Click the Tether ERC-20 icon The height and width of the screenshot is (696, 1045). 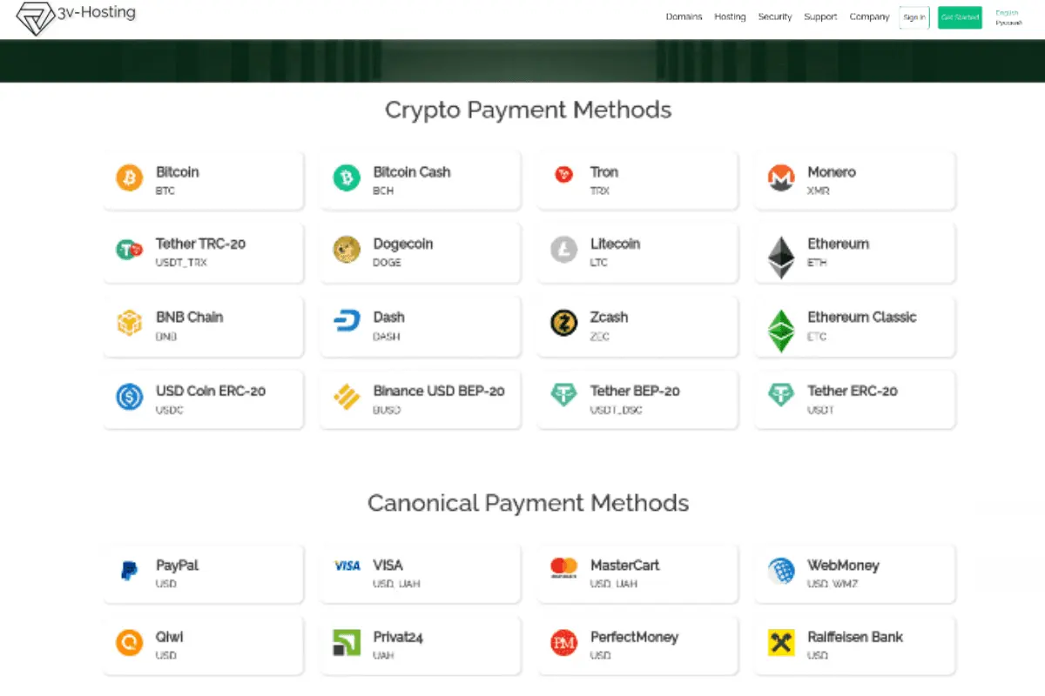781,396
